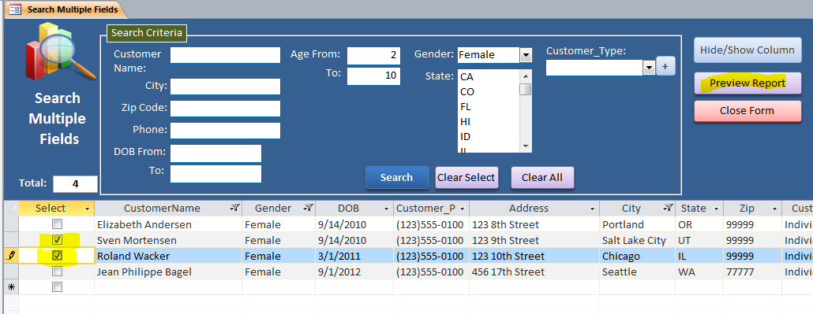Viewport: 813px width, 314px height.
Task: Check the Select box for Jean Philippe Bagel
Action: (x=57, y=271)
